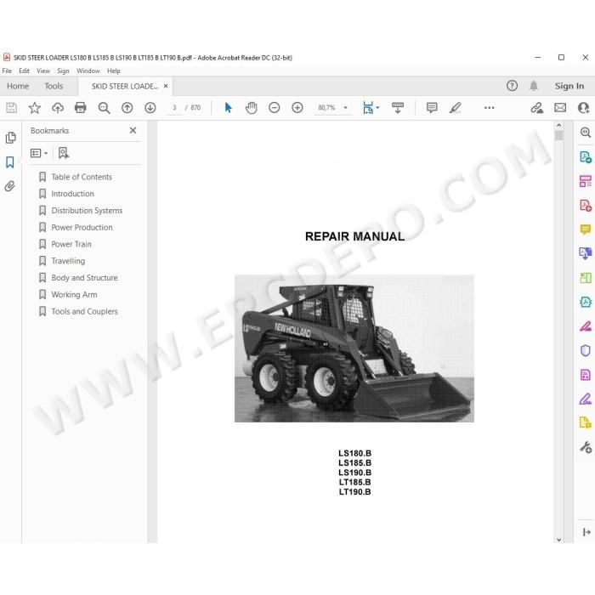Click the read mode keyboard icon

[398, 108]
